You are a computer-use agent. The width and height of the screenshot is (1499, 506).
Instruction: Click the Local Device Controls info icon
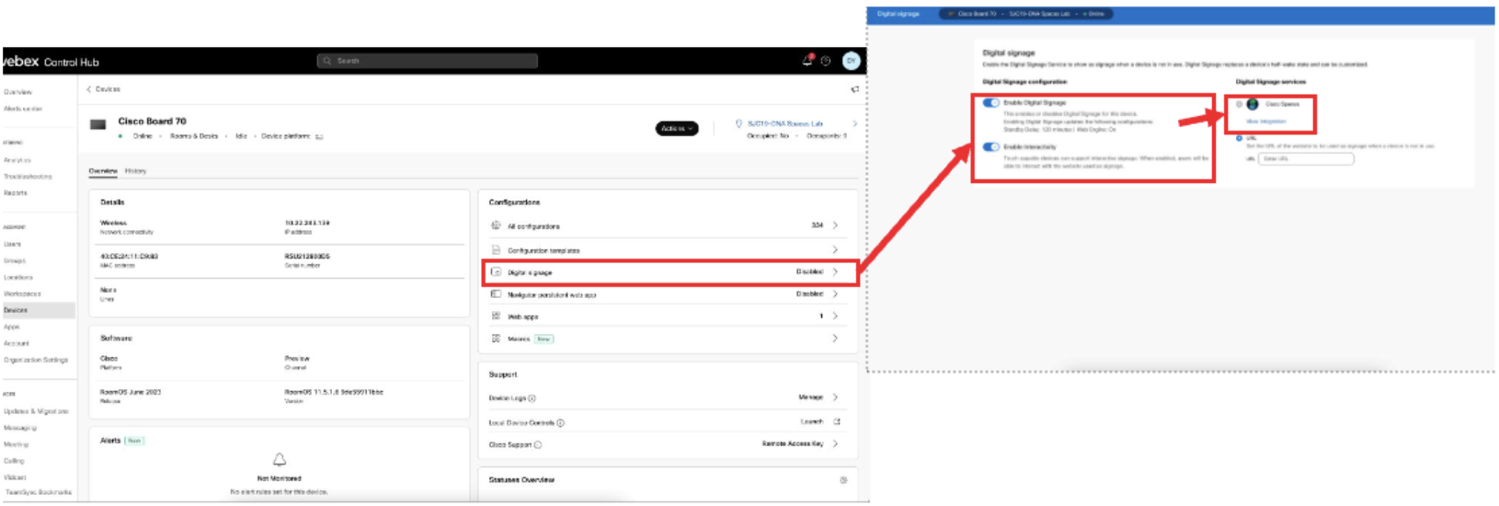coord(561,423)
